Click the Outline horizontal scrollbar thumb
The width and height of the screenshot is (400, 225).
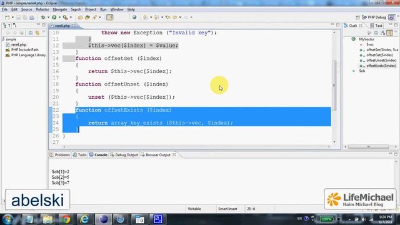point(368,147)
